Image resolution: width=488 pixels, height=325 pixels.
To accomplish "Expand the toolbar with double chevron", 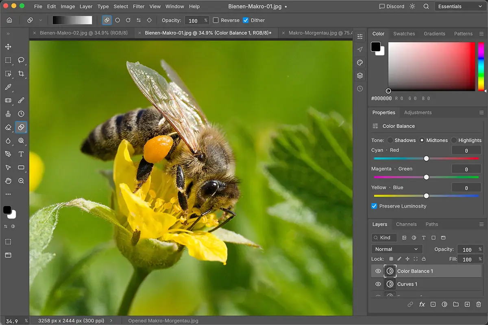I will coord(8,34).
